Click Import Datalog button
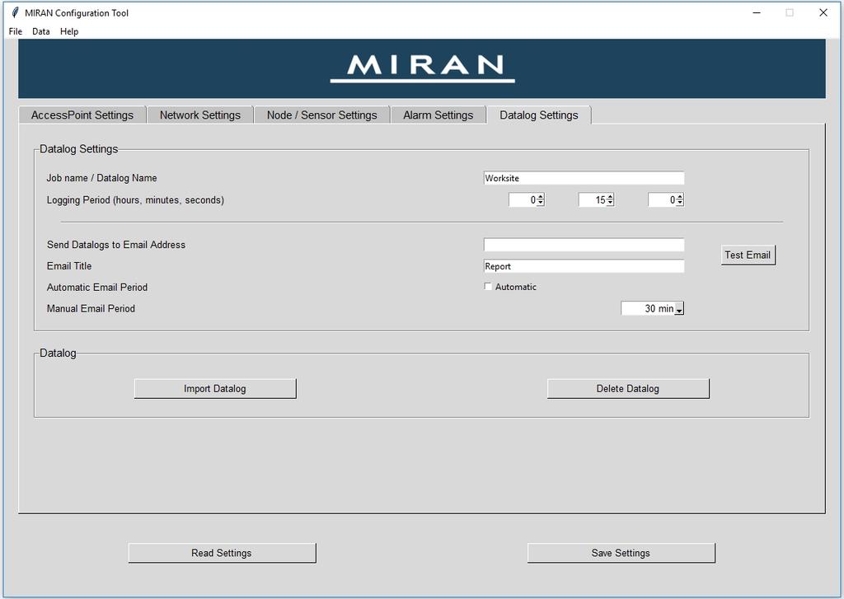844x599 pixels. (x=215, y=389)
